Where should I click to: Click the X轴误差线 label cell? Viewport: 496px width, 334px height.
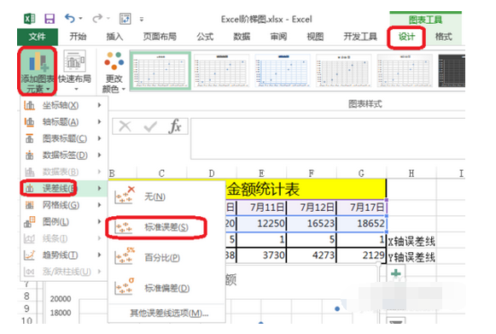(411, 242)
